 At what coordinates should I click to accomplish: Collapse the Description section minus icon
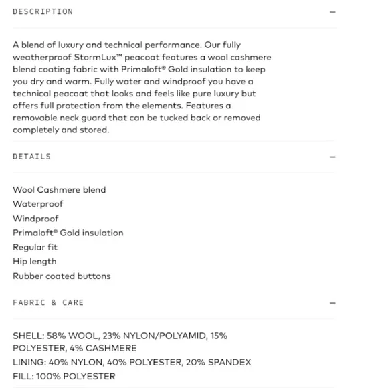pos(332,12)
